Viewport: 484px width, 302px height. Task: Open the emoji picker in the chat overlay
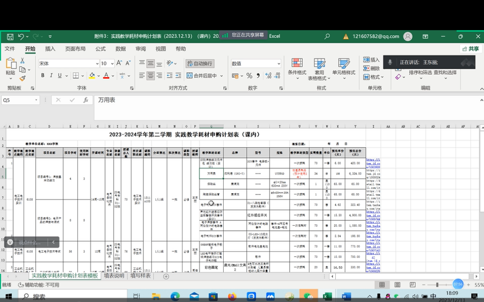tap(10, 242)
